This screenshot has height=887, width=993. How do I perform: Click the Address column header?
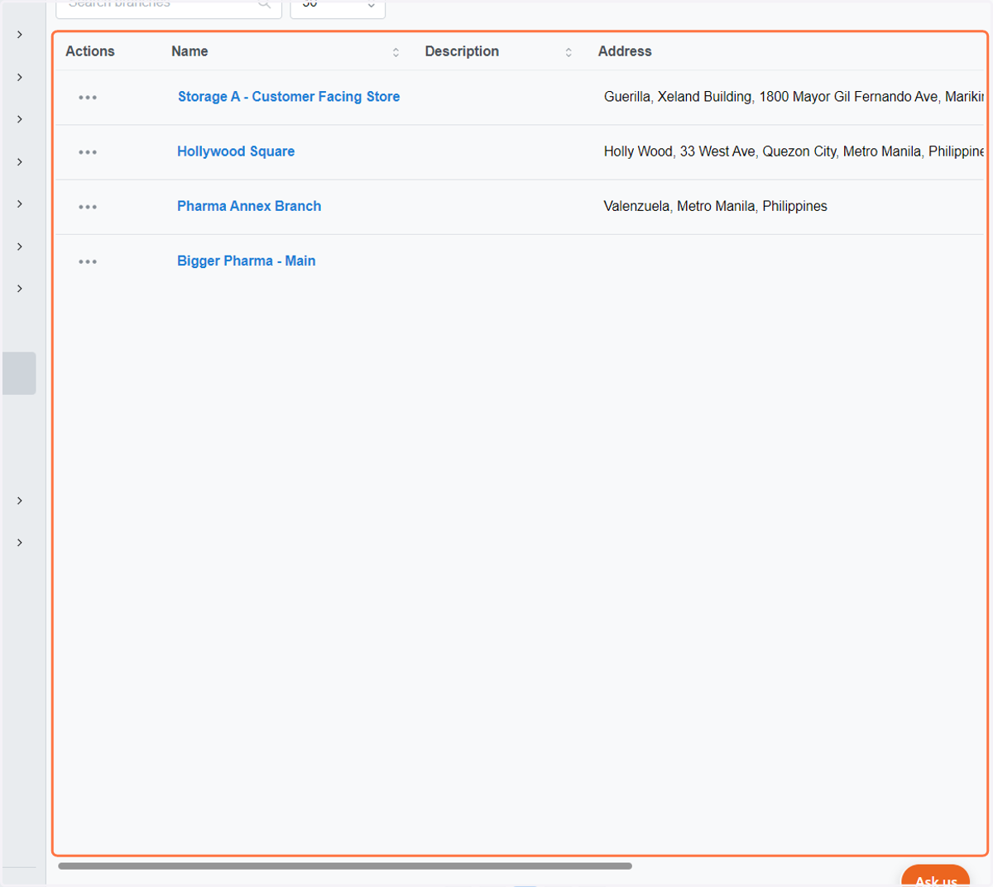(625, 51)
